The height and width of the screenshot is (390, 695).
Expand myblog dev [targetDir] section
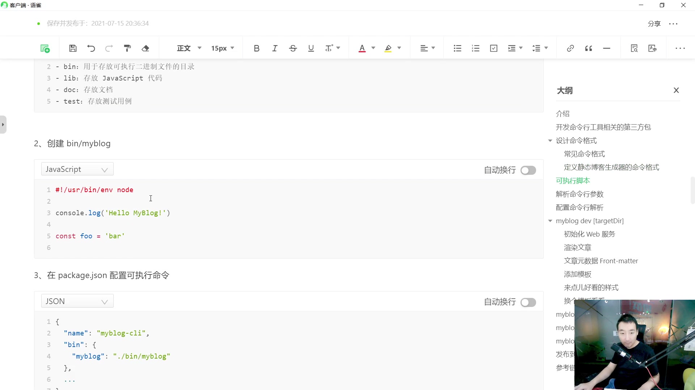point(550,221)
